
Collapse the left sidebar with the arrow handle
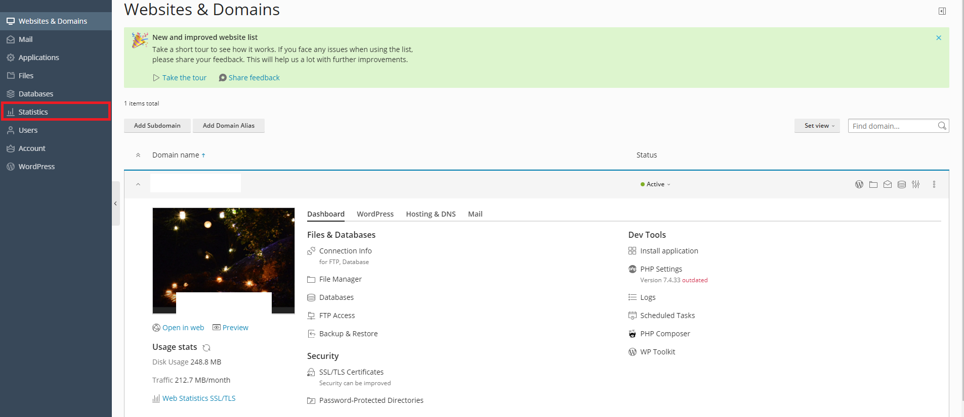(116, 203)
